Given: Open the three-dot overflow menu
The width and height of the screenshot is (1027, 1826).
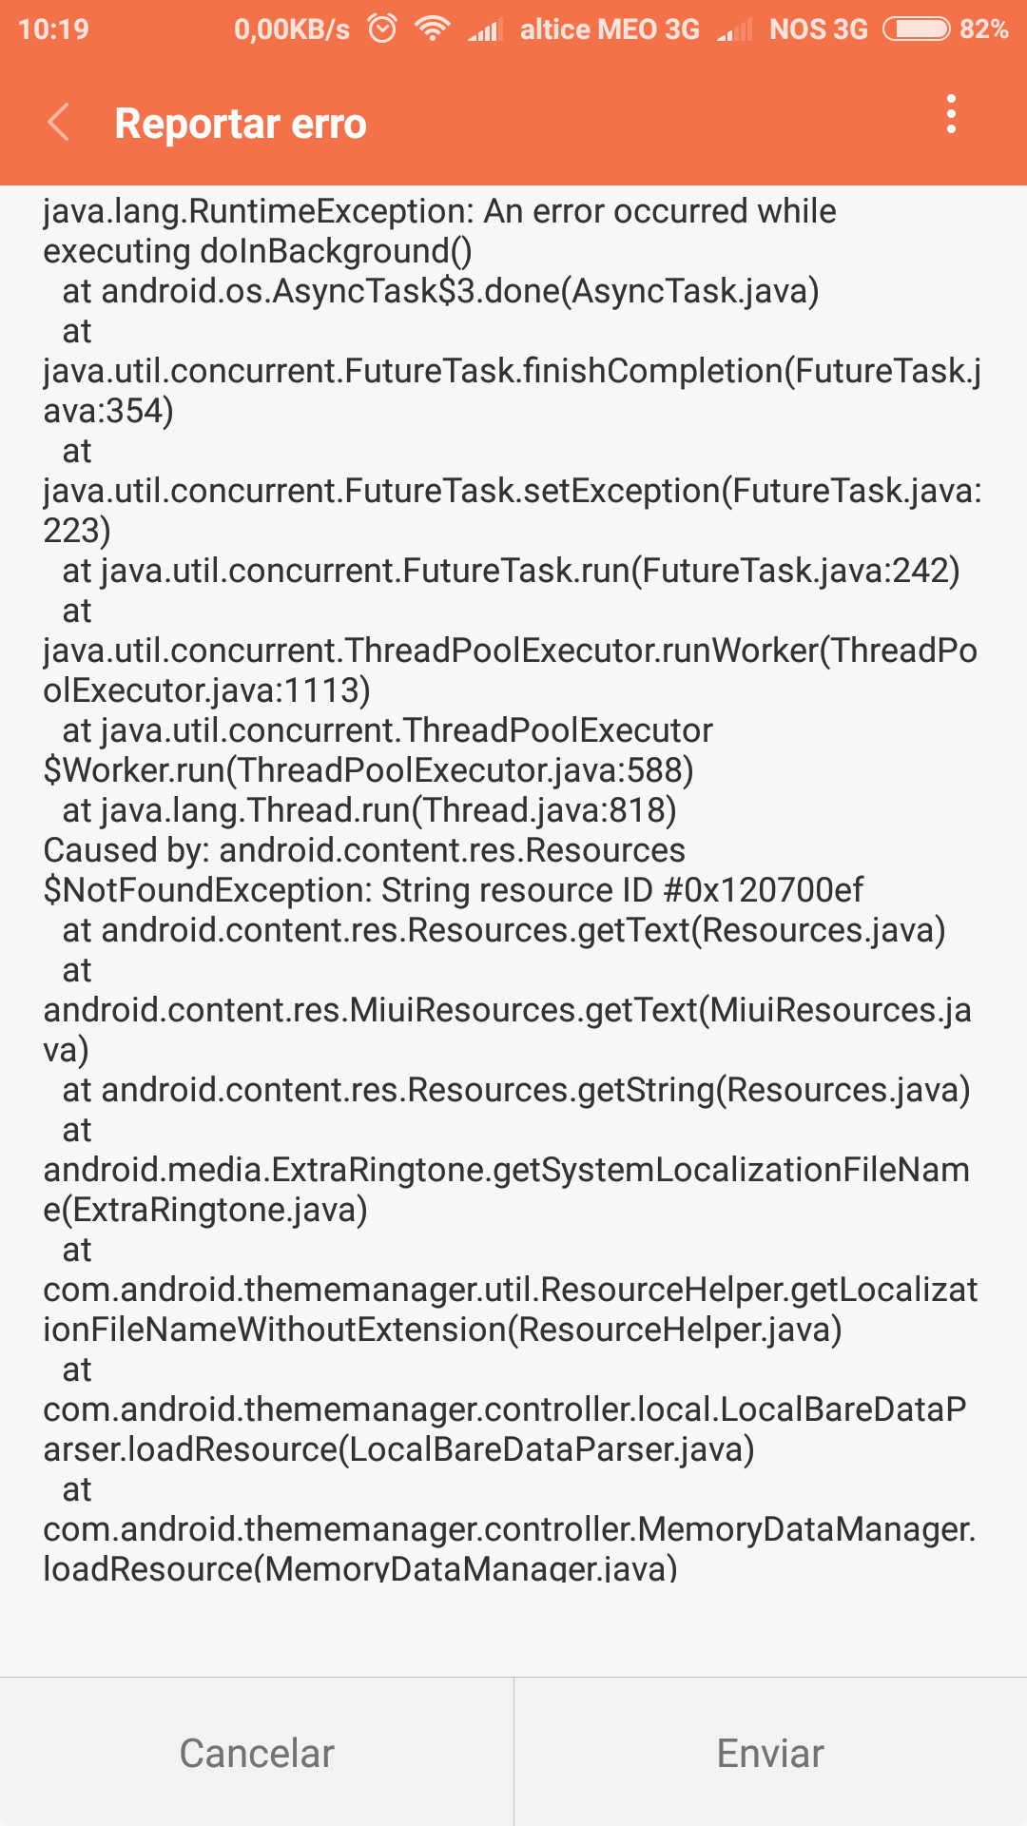Looking at the screenshot, I should [x=951, y=114].
